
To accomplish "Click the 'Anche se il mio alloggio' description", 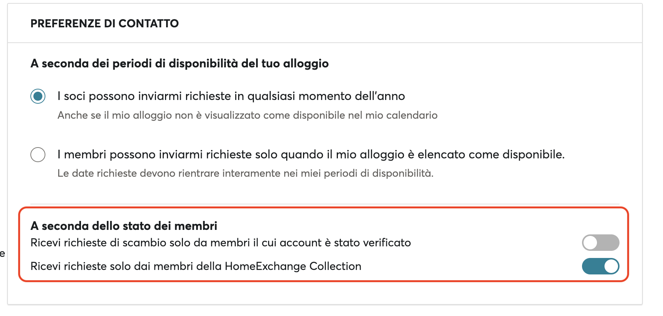I will click(247, 115).
